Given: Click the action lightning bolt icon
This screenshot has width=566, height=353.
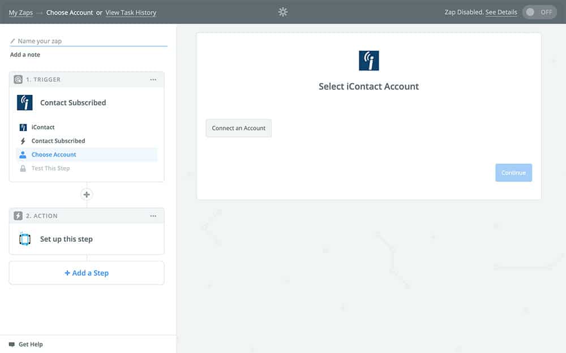Looking at the screenshot, I should pos(18,216).
